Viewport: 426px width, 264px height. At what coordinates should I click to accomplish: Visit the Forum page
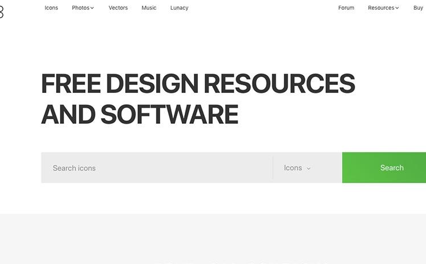(x=346, y=8)
